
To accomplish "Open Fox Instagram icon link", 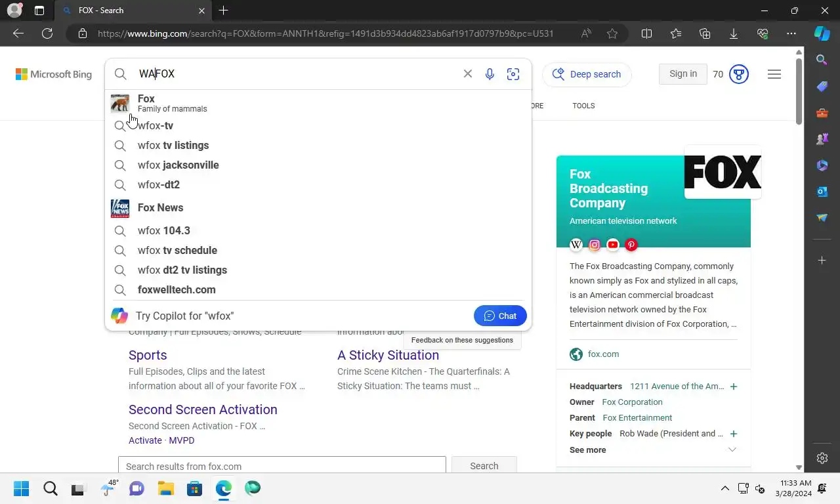I will pyautogui.click(x=595, y=245).
